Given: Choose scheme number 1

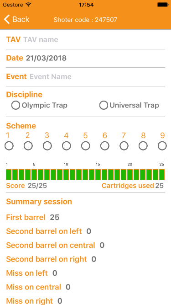Looking at the screenshot, I should (x=9, y=146).
